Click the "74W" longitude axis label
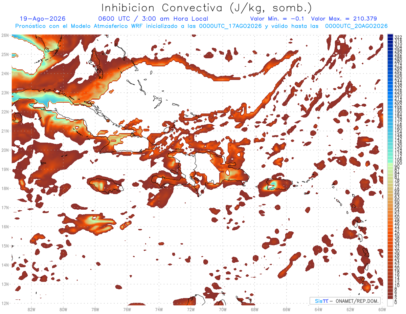The height and width of the screenshot is (314, 406). click(x=159, y=309)
